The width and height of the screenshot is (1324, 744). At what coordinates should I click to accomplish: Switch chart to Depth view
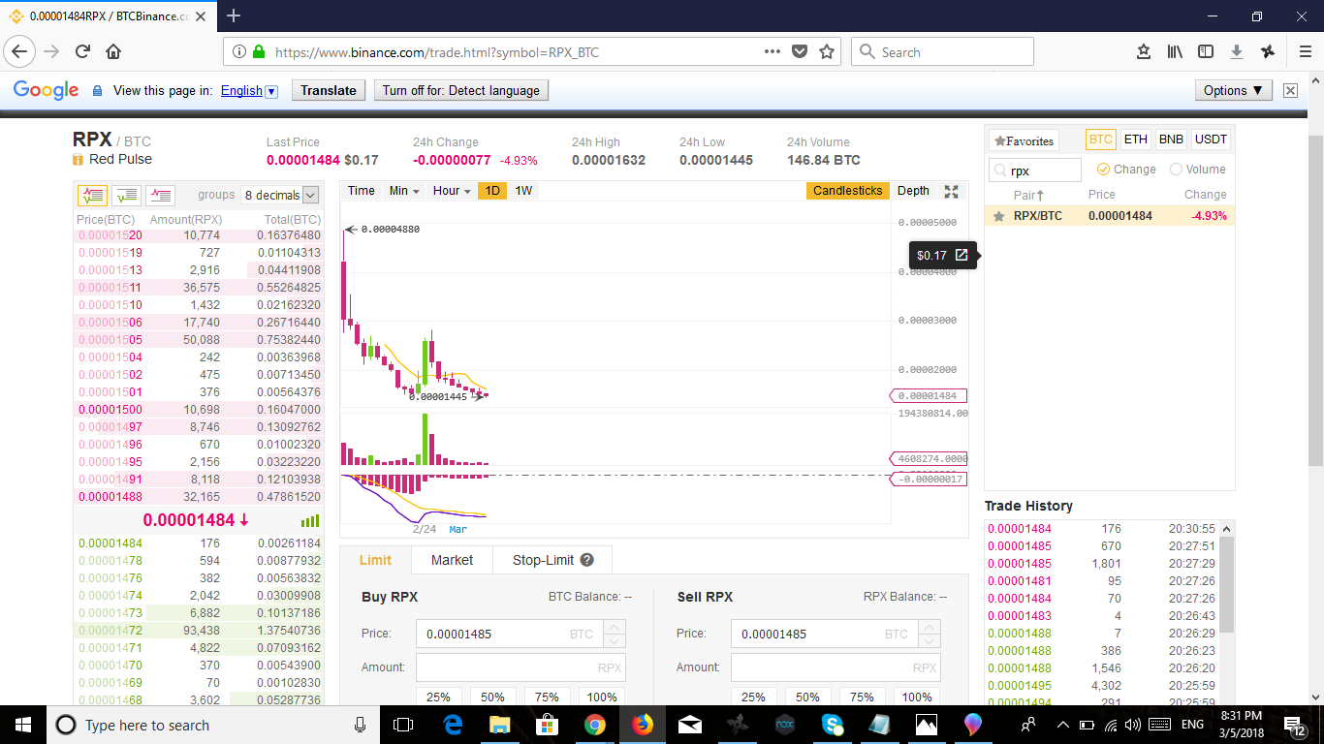[x=913, y=191]
